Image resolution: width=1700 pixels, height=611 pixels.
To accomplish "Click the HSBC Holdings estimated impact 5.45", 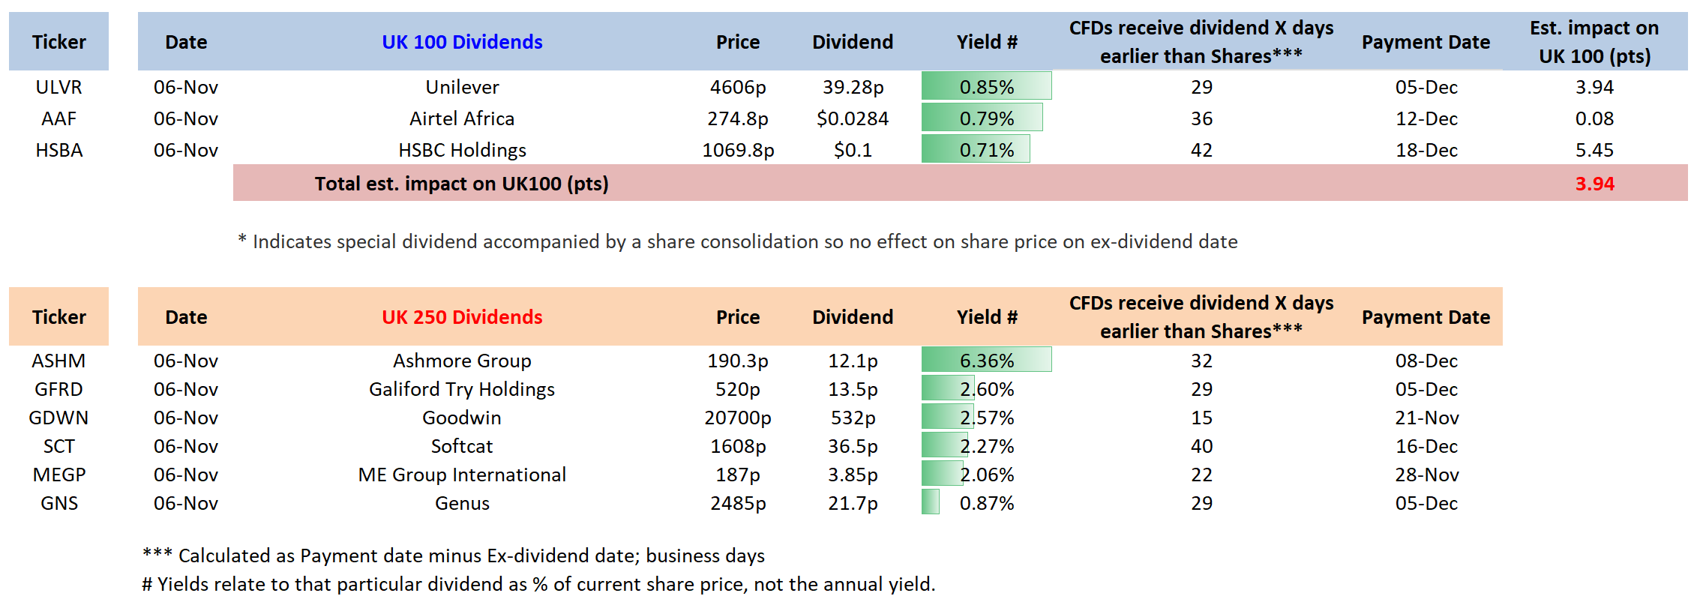I will (1594, 150).
